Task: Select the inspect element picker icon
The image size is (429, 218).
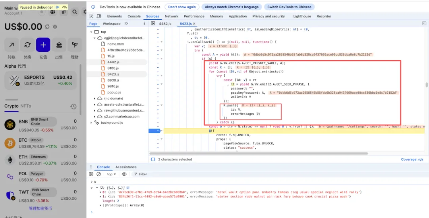Action: pyautogui.click(x=91, y=16)
